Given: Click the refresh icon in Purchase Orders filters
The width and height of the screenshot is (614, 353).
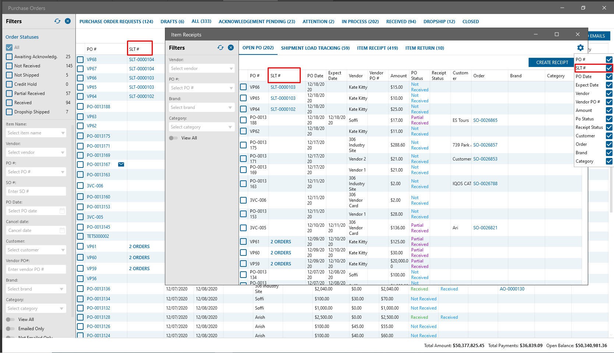Looking at the screenshot, I should pyautogui.click(x=57, y=21).
